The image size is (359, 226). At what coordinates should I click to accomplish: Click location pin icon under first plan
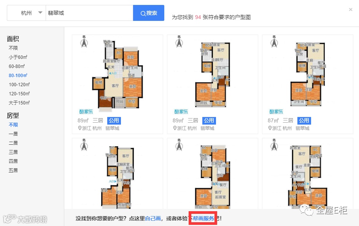coord(80,128)
